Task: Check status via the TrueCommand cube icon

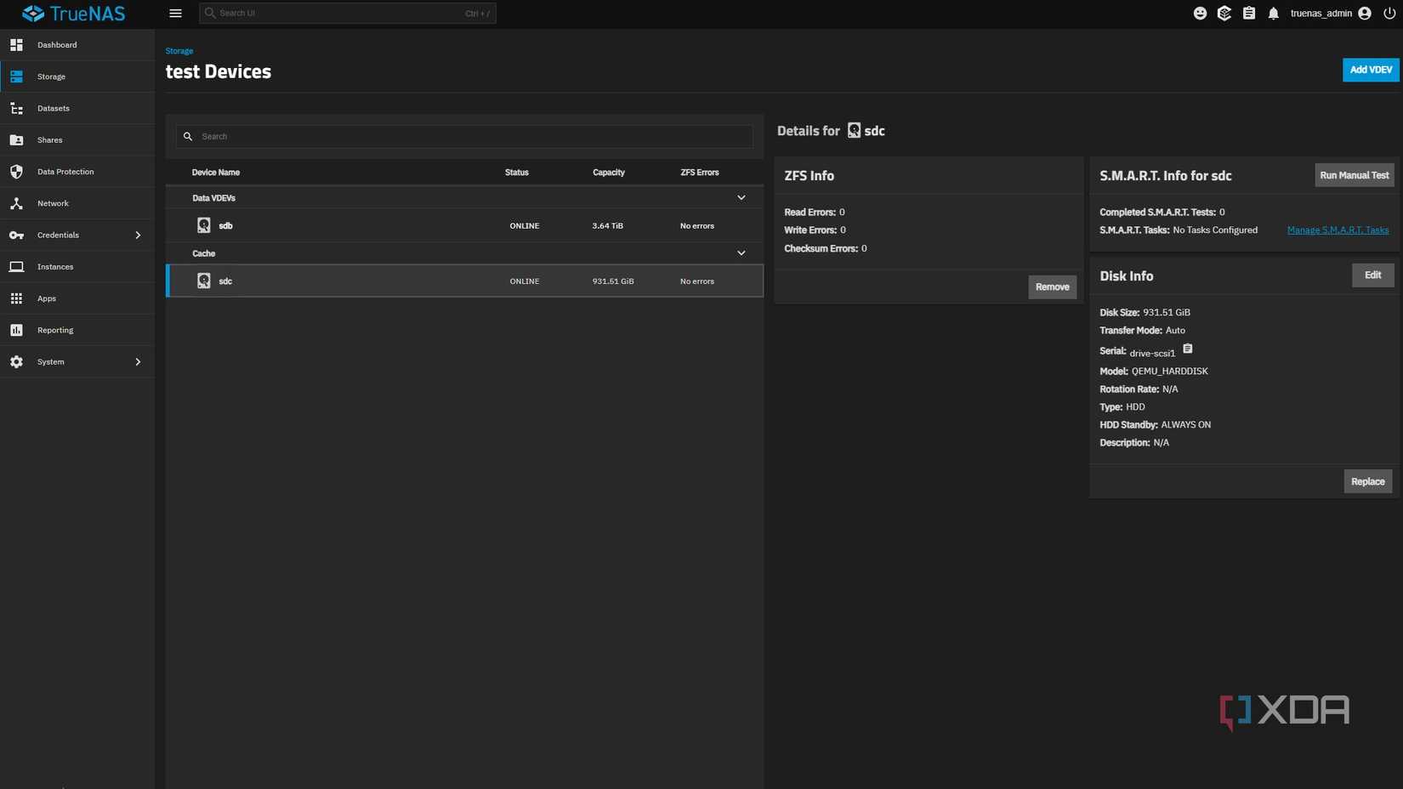Action: point(1224,13)
